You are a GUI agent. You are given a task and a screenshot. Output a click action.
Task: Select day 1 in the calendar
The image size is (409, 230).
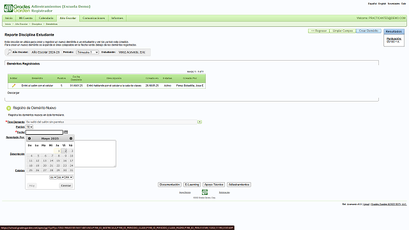(58, 151)
